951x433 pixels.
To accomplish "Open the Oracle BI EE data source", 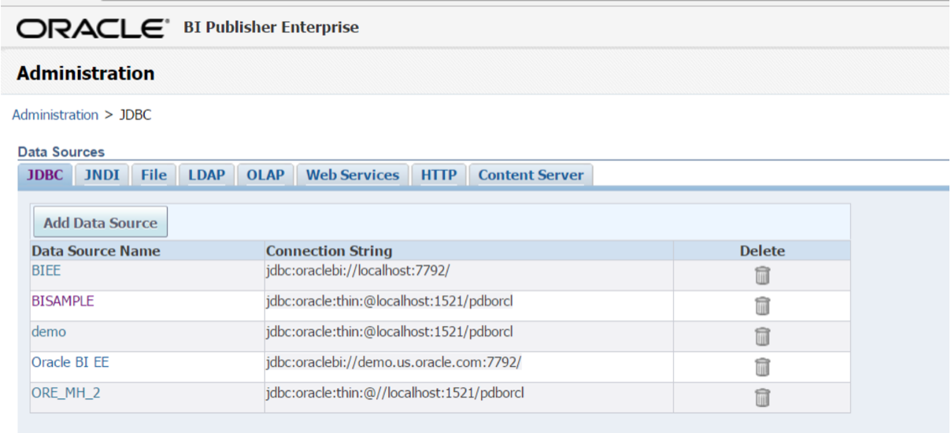I will pyautogui.click(x=70, y=362).
